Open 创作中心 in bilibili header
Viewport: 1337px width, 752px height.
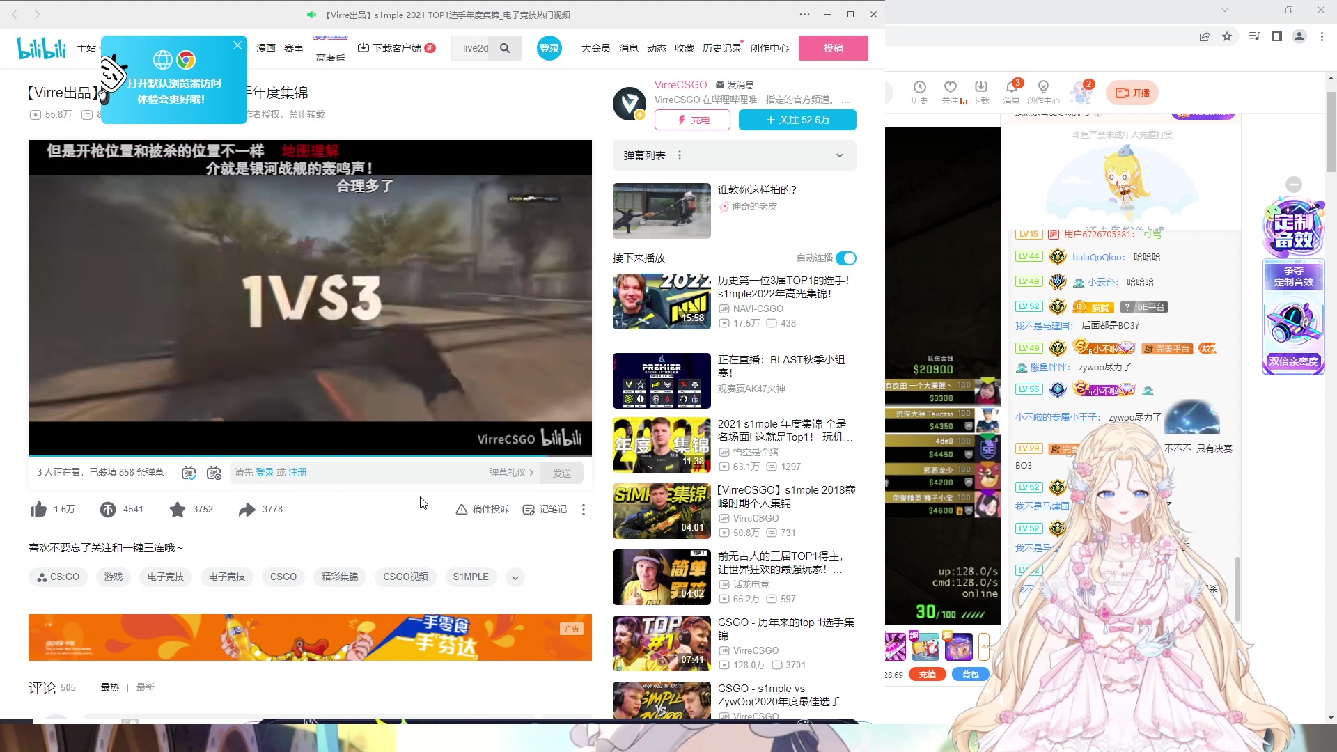click(769, 48)
